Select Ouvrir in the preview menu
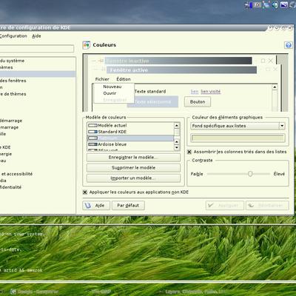This screenshot has height=296, width=296. pyautogui.click(x=110, y=93)
